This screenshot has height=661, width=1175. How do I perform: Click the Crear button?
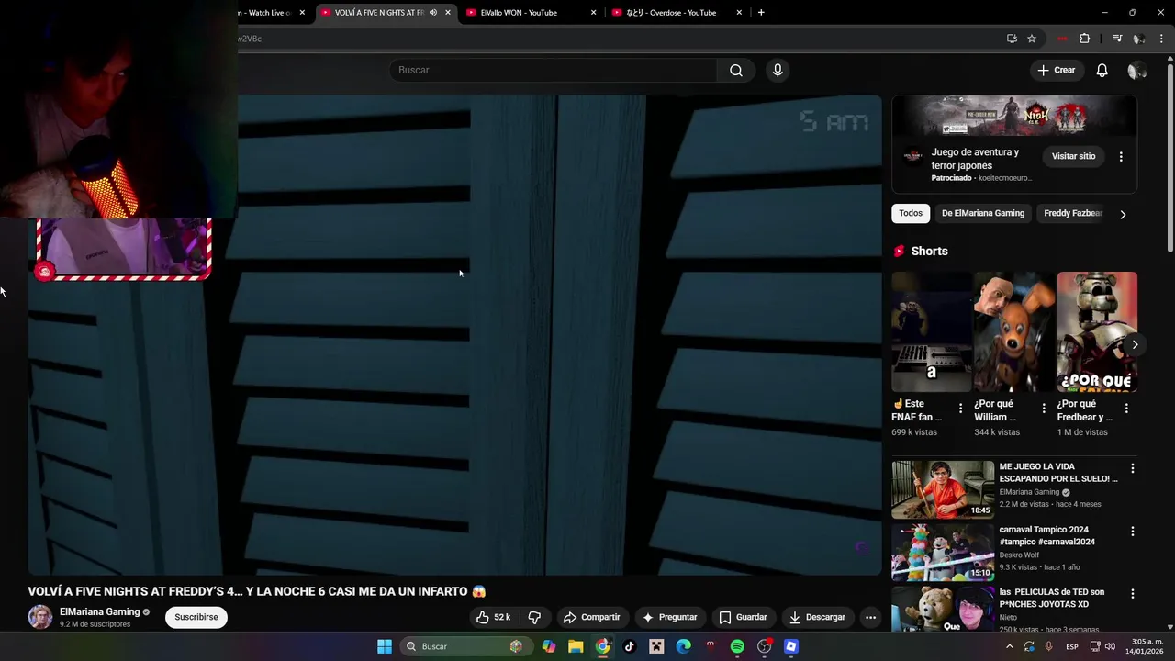pos(1057,71)
